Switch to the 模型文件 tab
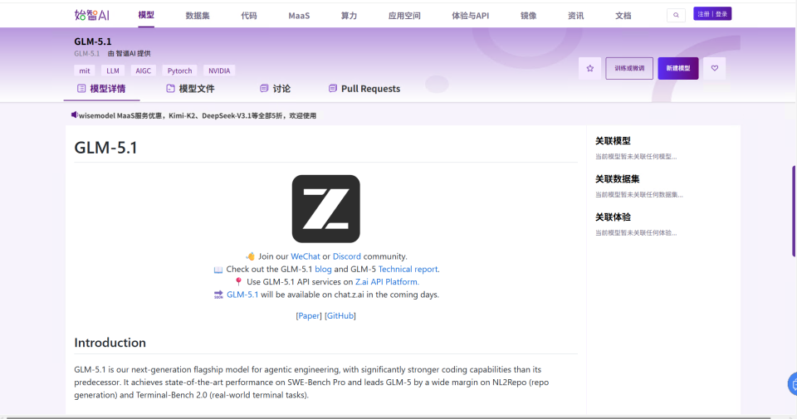797x419 pixels. click(x=191, y=89)
